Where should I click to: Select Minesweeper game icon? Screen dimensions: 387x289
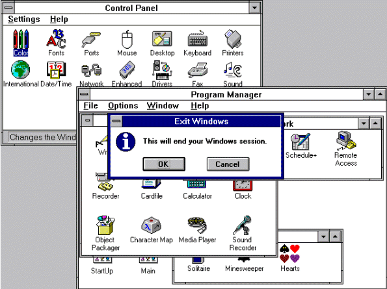(x=245, y=264)
